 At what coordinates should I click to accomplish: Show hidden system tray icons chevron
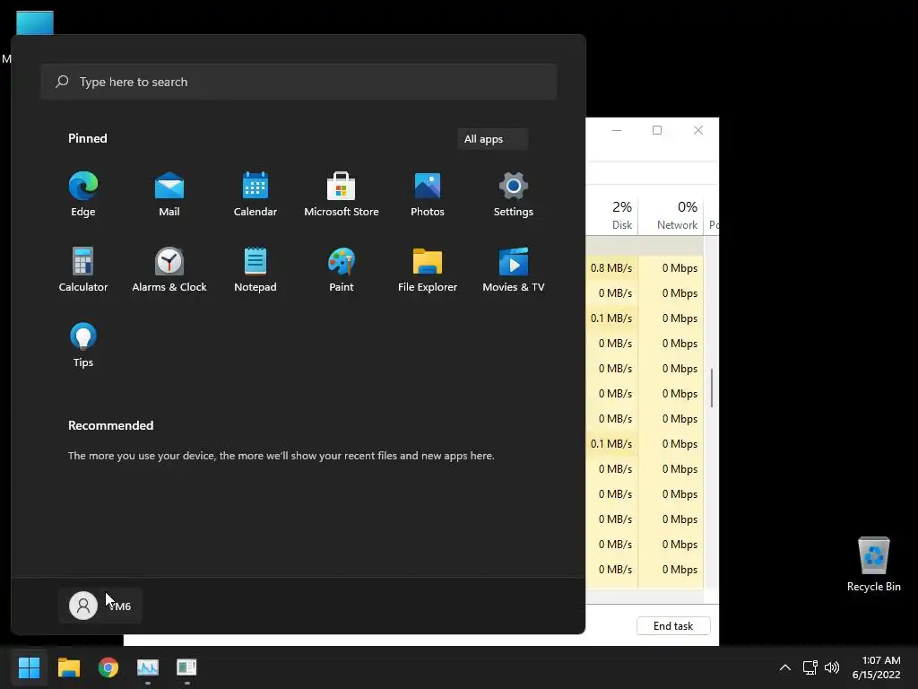pos(785,667)
